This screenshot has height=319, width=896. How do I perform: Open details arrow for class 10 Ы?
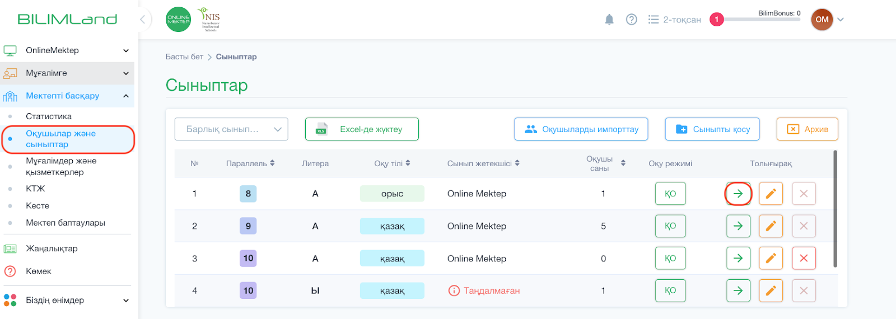(x=738, y=290)
